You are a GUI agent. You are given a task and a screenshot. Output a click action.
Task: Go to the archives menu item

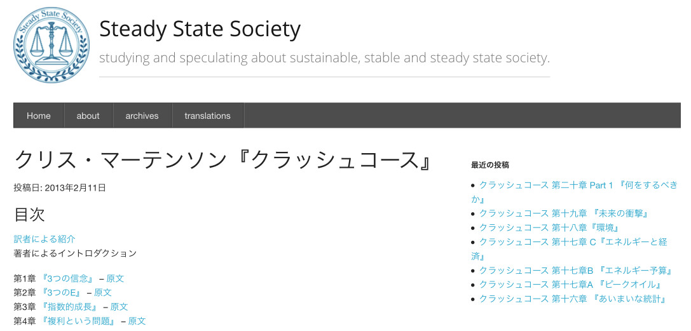point(142,116)
